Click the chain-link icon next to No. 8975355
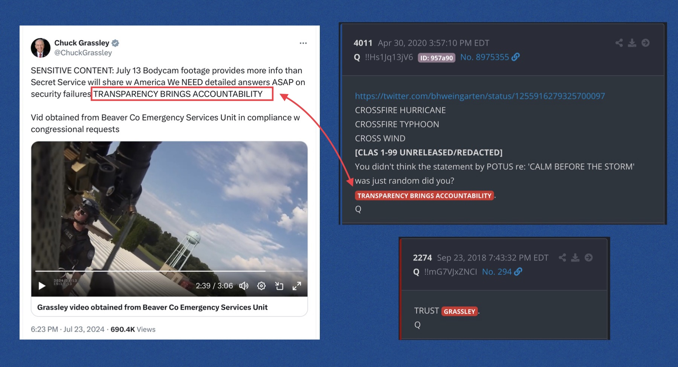Image resolution: width=678 pixels, height=367 pixels. (516, 57)
